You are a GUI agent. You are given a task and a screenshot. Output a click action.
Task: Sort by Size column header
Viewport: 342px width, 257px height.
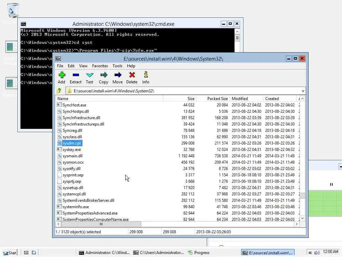coord(179,99)
